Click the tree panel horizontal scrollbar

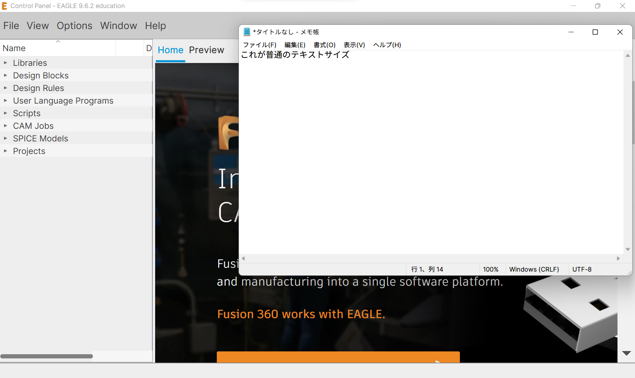47,356
